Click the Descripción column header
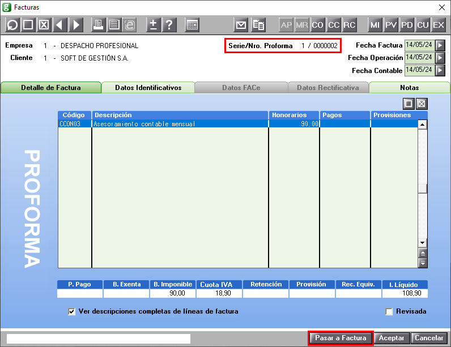 tap(180, 115)
